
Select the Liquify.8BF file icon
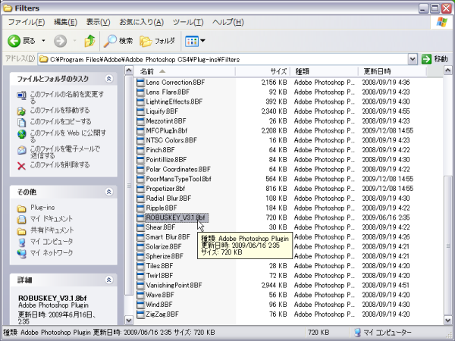click(140, 111)
